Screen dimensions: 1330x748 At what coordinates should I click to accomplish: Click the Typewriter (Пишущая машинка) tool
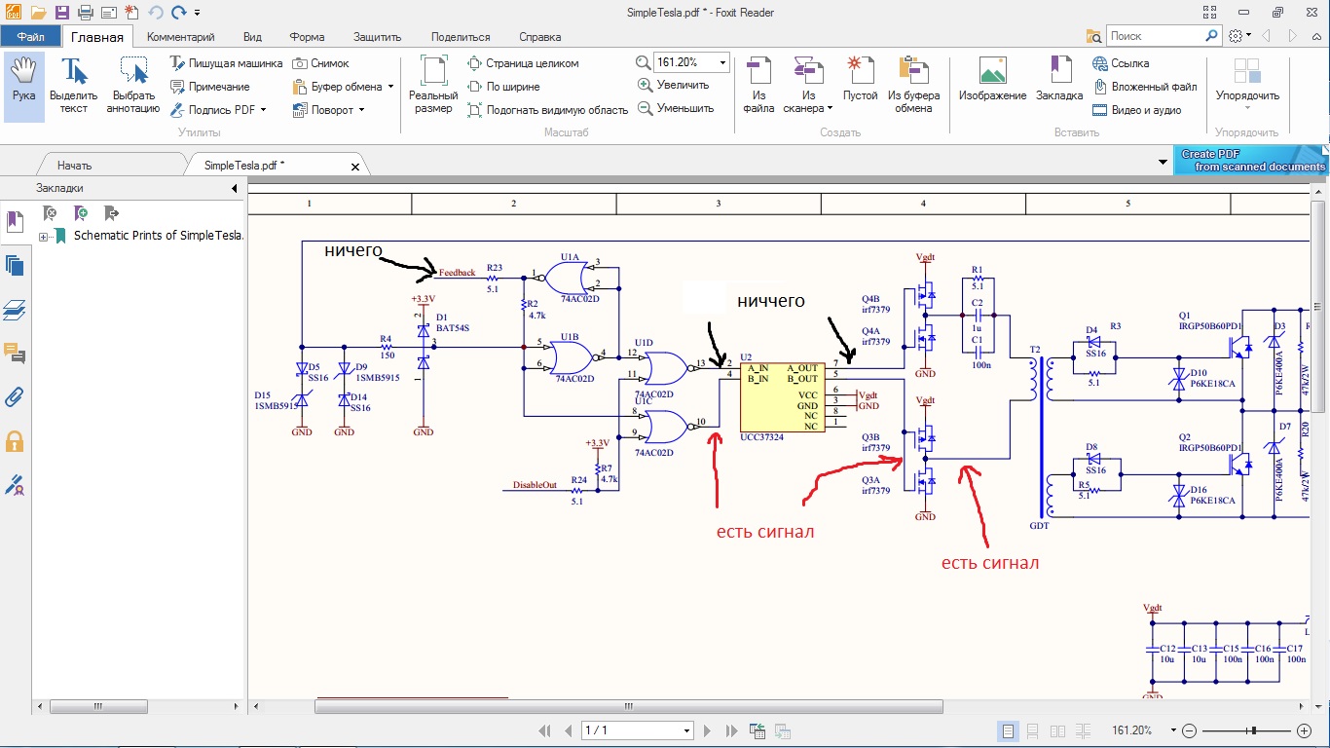226,63
